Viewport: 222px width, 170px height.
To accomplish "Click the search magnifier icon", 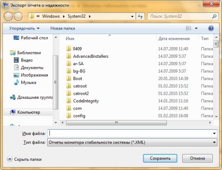I will click(x=214, y=16).
